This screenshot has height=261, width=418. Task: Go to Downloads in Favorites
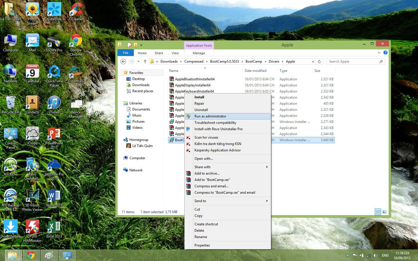(x=141, y=85)
